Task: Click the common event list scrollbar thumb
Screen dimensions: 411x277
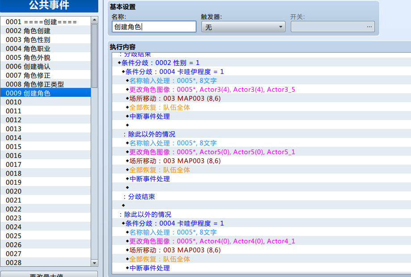Action: 94,56
